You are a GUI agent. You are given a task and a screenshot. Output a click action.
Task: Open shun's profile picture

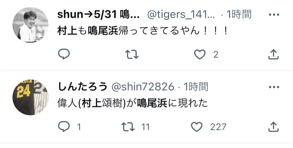30,25
